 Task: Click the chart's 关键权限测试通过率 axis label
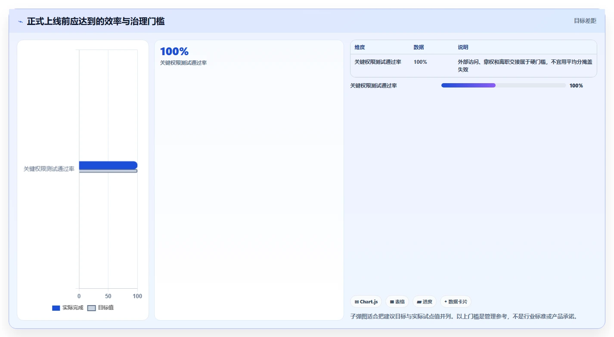click(x=49, y=169)
